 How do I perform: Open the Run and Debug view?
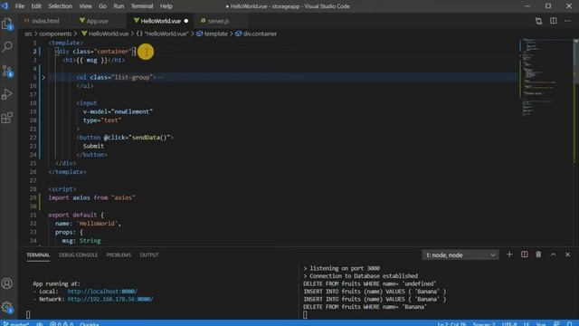[x=7, y=94]
